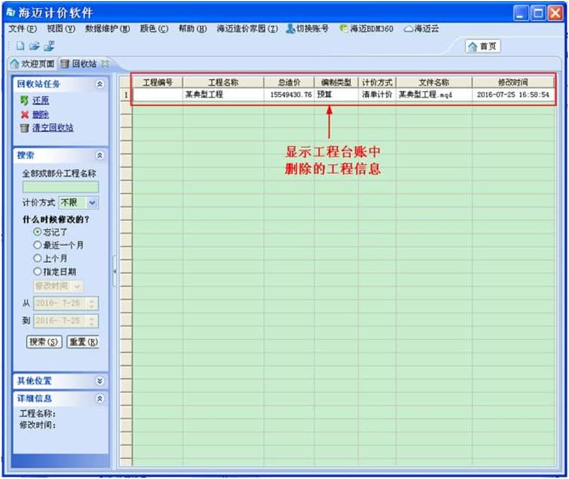This screenshot has height=479, width=569.
Task: Open 海迈云 cloud item
Action: click(x=421, y=29)
